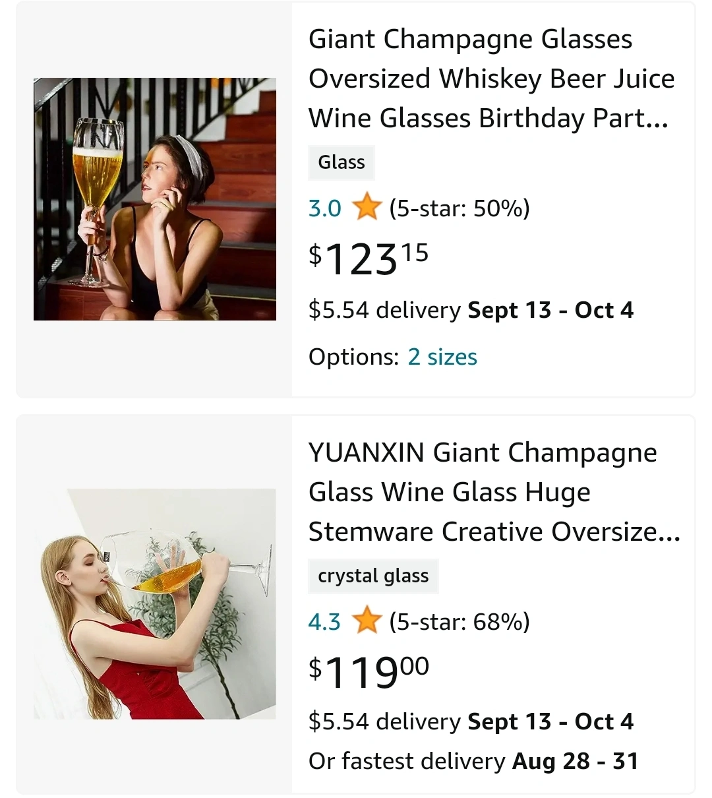Select the 2 sizes options link
Image resolution: width=712 pixels, height=798 pixels.
442,357
